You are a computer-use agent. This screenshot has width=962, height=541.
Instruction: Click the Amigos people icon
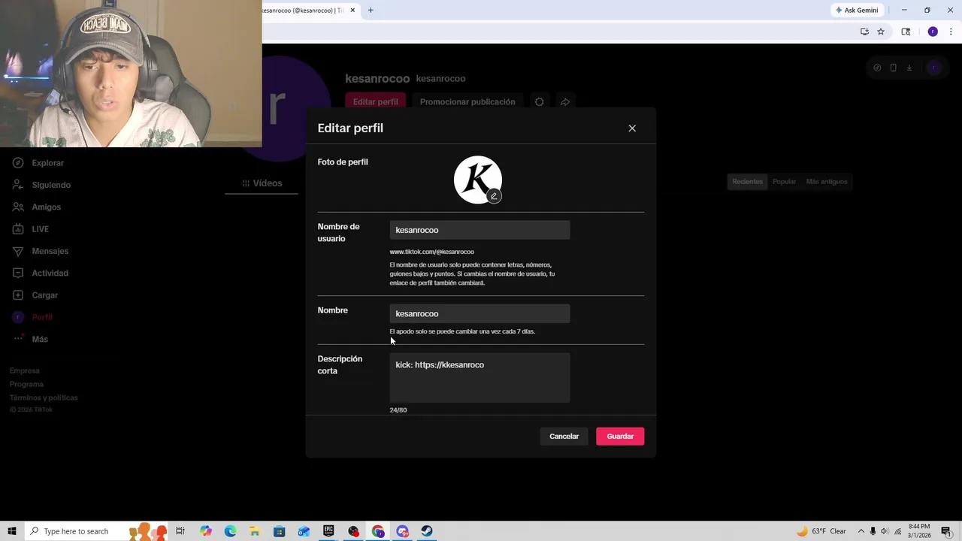[18, 207]
